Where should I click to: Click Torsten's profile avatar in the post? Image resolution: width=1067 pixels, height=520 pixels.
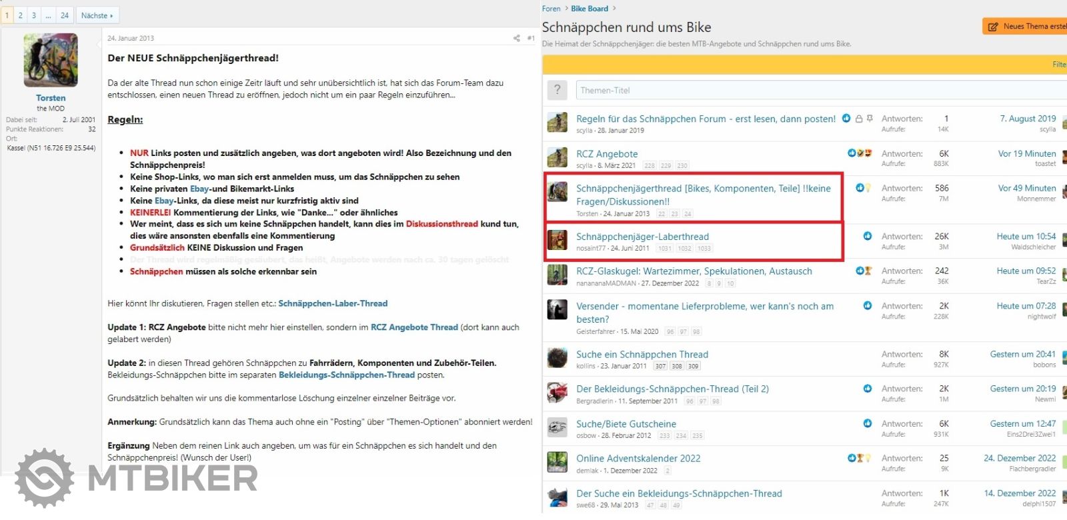(x=51, y=61)
